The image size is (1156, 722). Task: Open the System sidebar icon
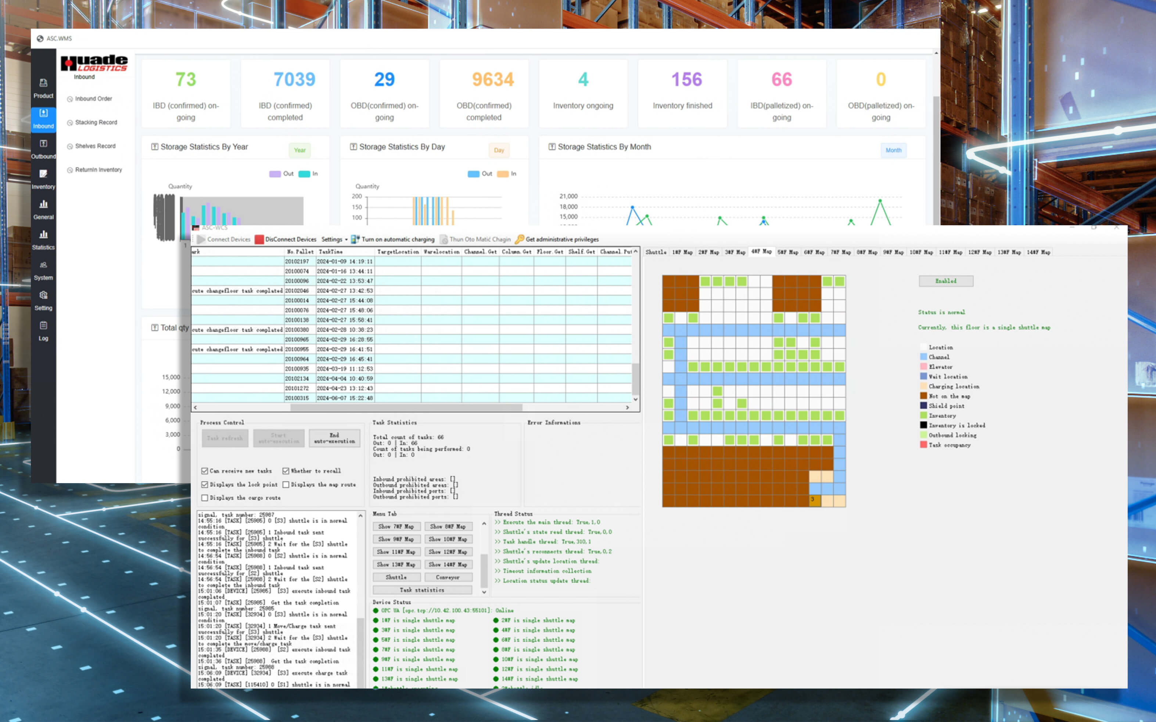point(43,265)
